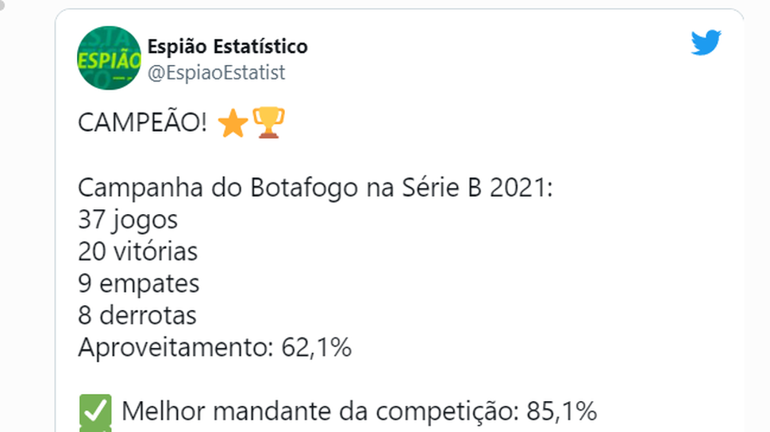Screen dimensions: 770x432
Task: Click the word Campanha in the tweet
Action: pyautogui.click(x=141, y=189)
